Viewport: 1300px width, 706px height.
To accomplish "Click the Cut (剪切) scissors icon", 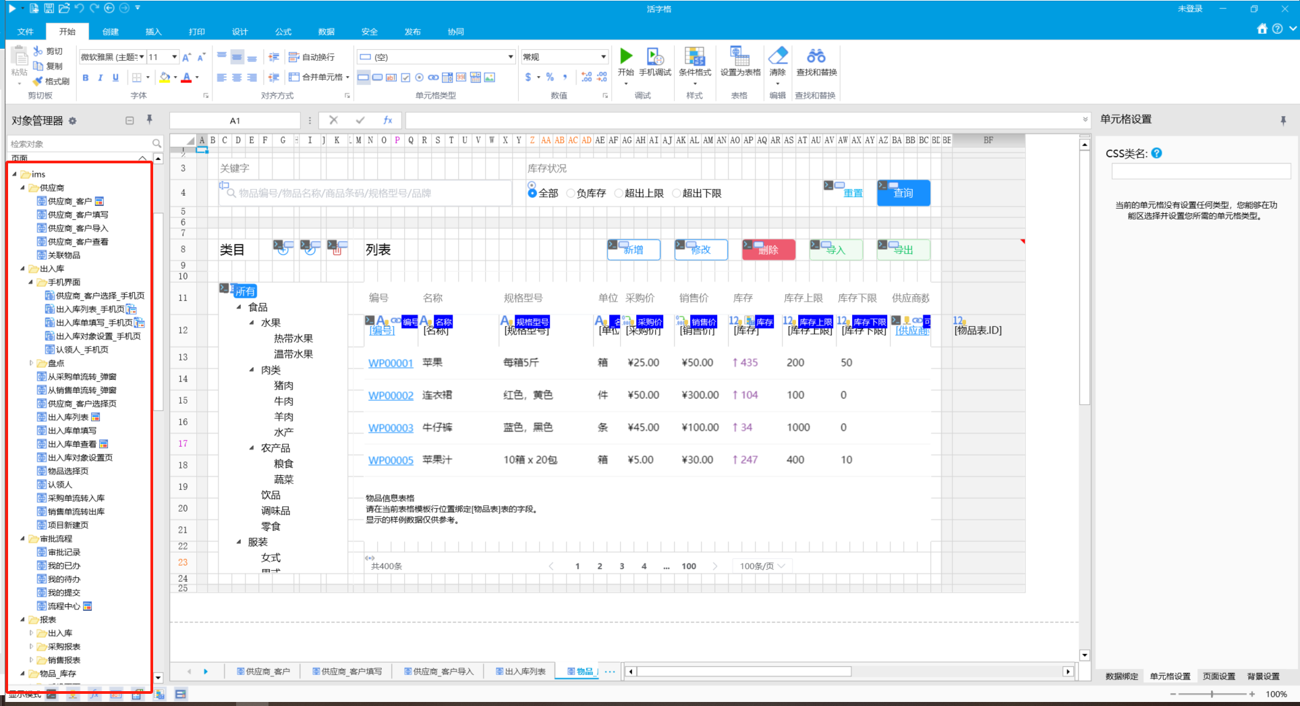I will point(38,51).
